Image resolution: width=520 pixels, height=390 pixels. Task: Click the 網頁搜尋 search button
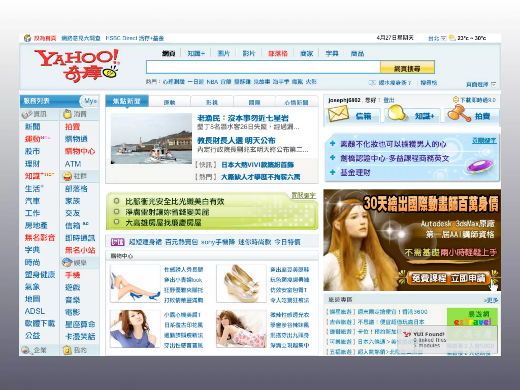click(x=407, y=67)
